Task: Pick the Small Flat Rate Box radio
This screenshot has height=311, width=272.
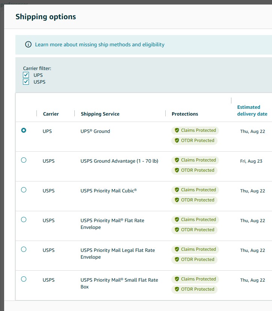Action: pyautogui.click(x=24, y=279)
